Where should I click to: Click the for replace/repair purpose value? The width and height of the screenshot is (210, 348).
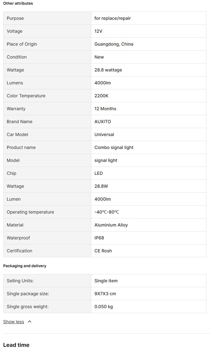[x=113, y=18]
